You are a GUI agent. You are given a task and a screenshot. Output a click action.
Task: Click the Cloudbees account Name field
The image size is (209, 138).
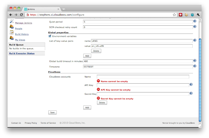tap(143, 77)
